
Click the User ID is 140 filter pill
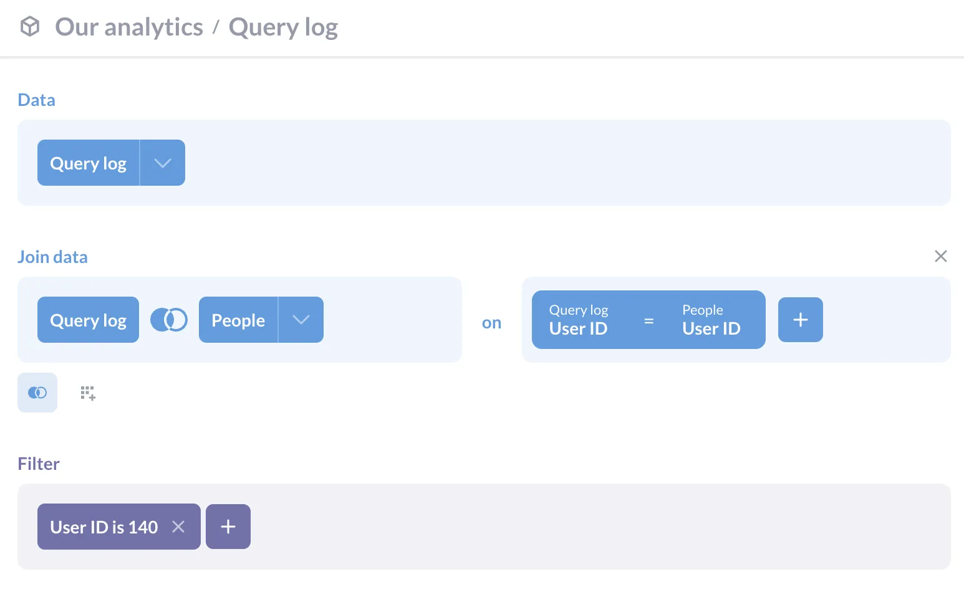coord(104,527)
